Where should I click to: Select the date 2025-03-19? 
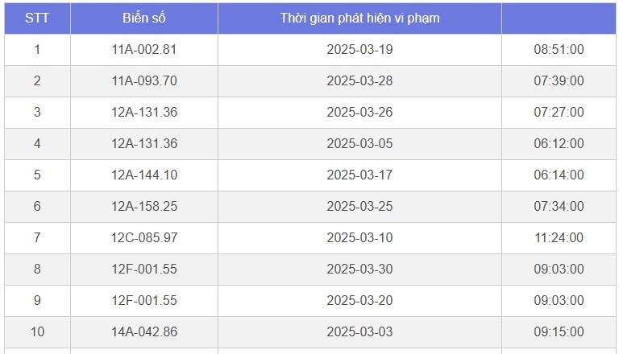click(359, 50)
